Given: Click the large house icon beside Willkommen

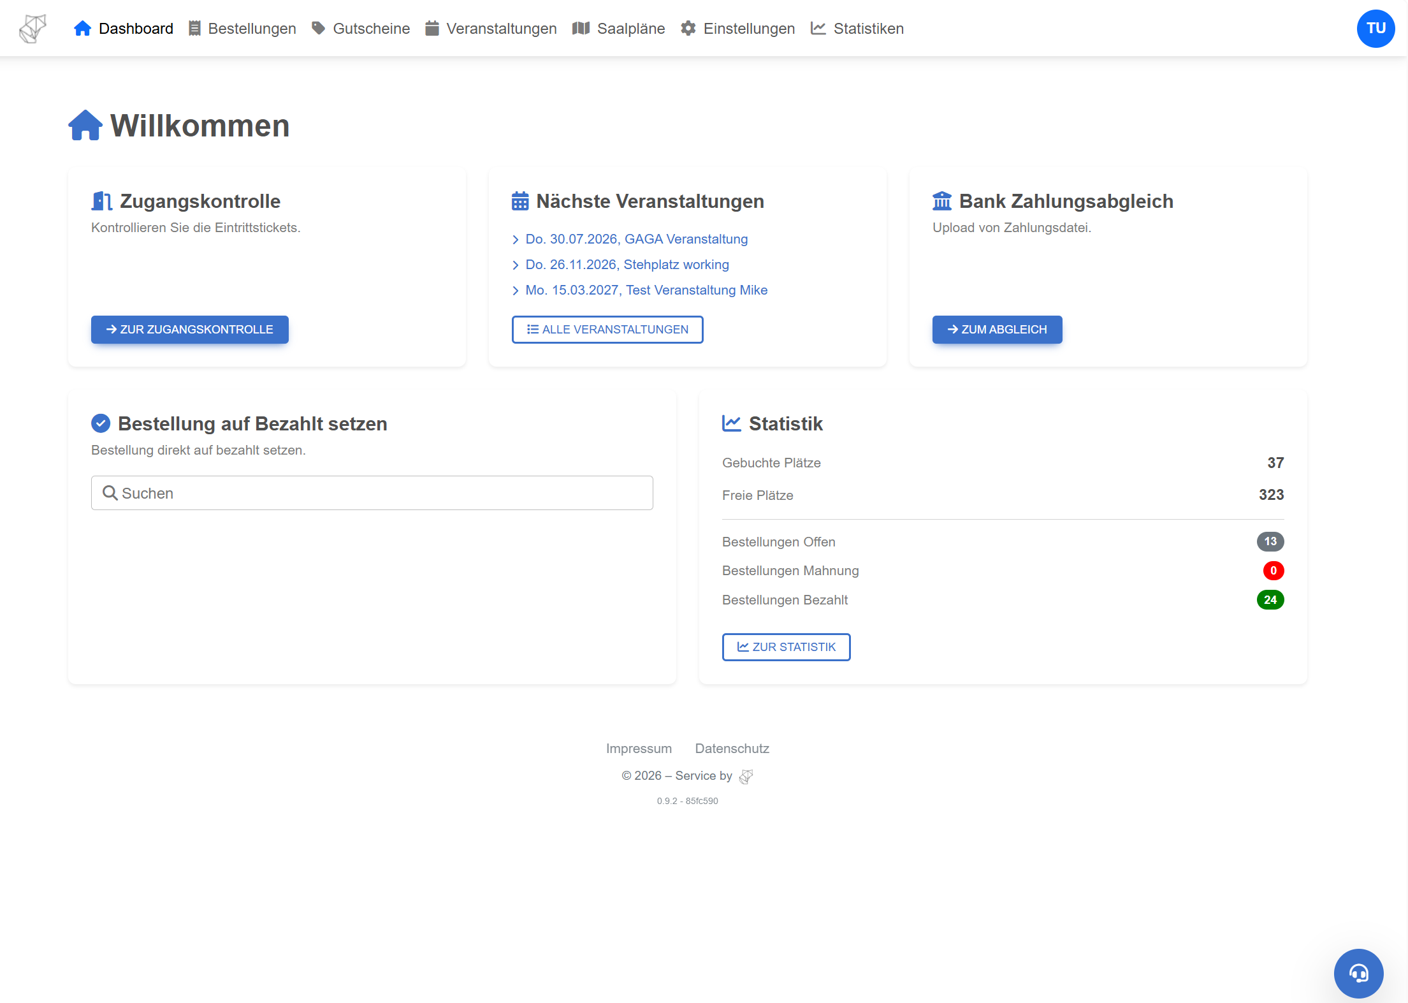Looking at the screenshot, I should 85,125.
